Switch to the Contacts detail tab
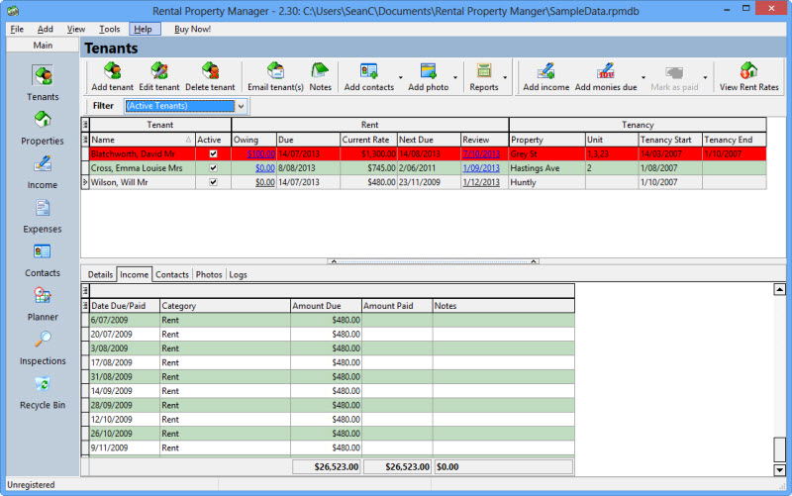The width and height of the screenshot is (792, 496). pos(172,274)
